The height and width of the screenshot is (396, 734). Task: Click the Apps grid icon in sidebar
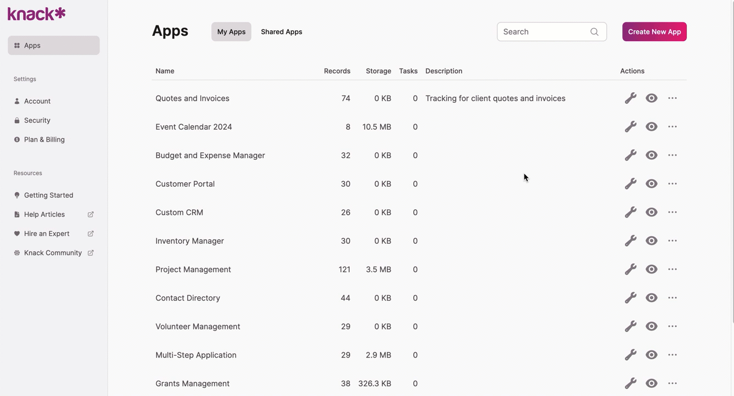pos(15,45)
